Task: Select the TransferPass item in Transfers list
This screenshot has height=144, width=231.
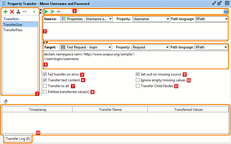Action: click(13, 30)
